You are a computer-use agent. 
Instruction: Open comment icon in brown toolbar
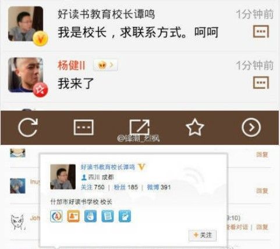(x=84, y=127)
